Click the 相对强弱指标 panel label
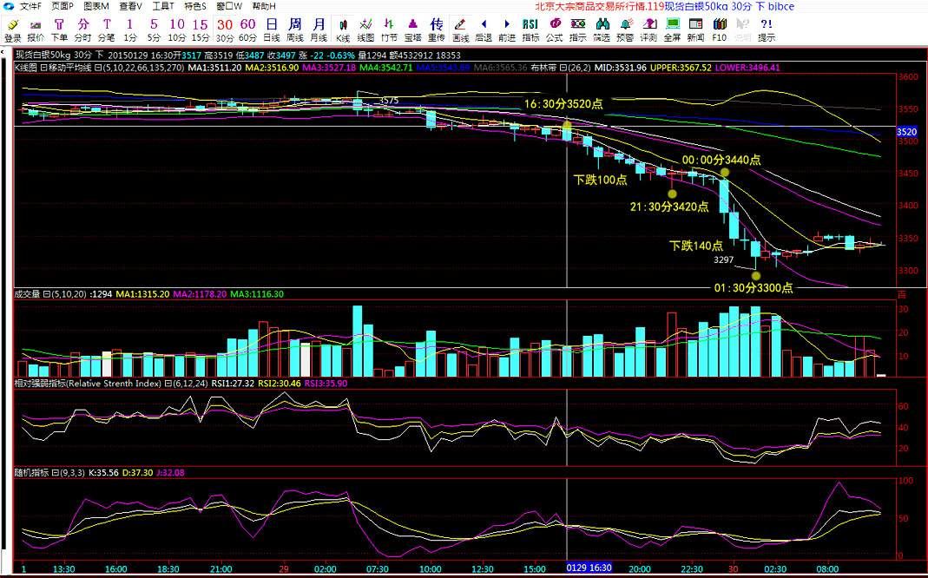Screen dimensions: 928x578 point(88,384)
